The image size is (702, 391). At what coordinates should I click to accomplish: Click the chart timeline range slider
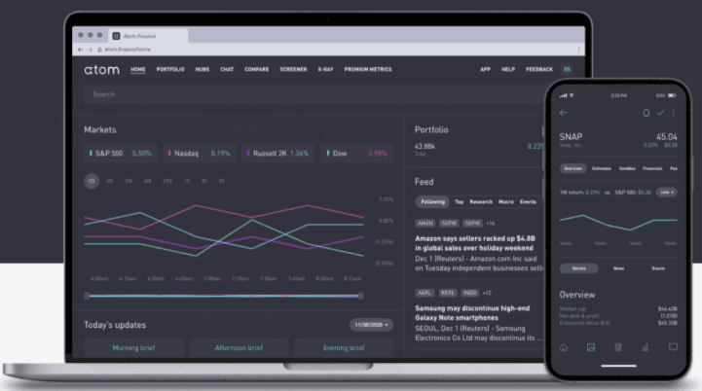224,295
